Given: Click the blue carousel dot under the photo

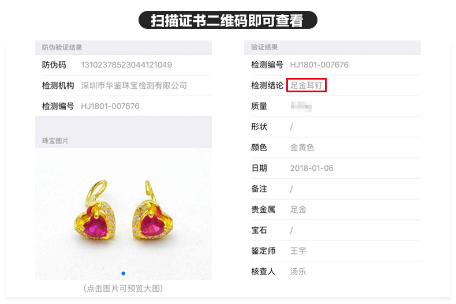Looking at the screenshot, I should 124,273.
